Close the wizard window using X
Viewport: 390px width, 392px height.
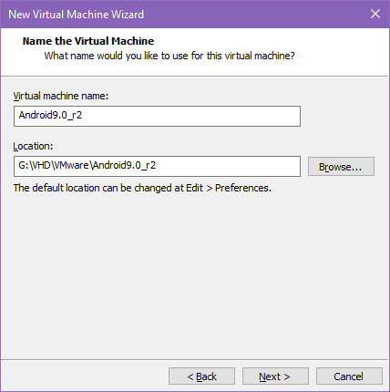pos(375,14)
